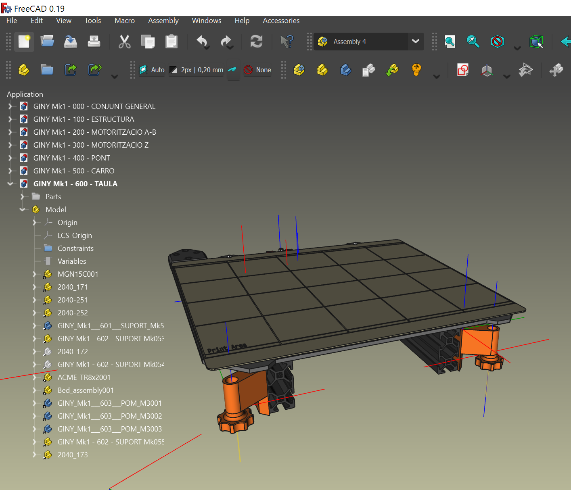
Task: Insert a link to an external part
Action: coord(392,70)
